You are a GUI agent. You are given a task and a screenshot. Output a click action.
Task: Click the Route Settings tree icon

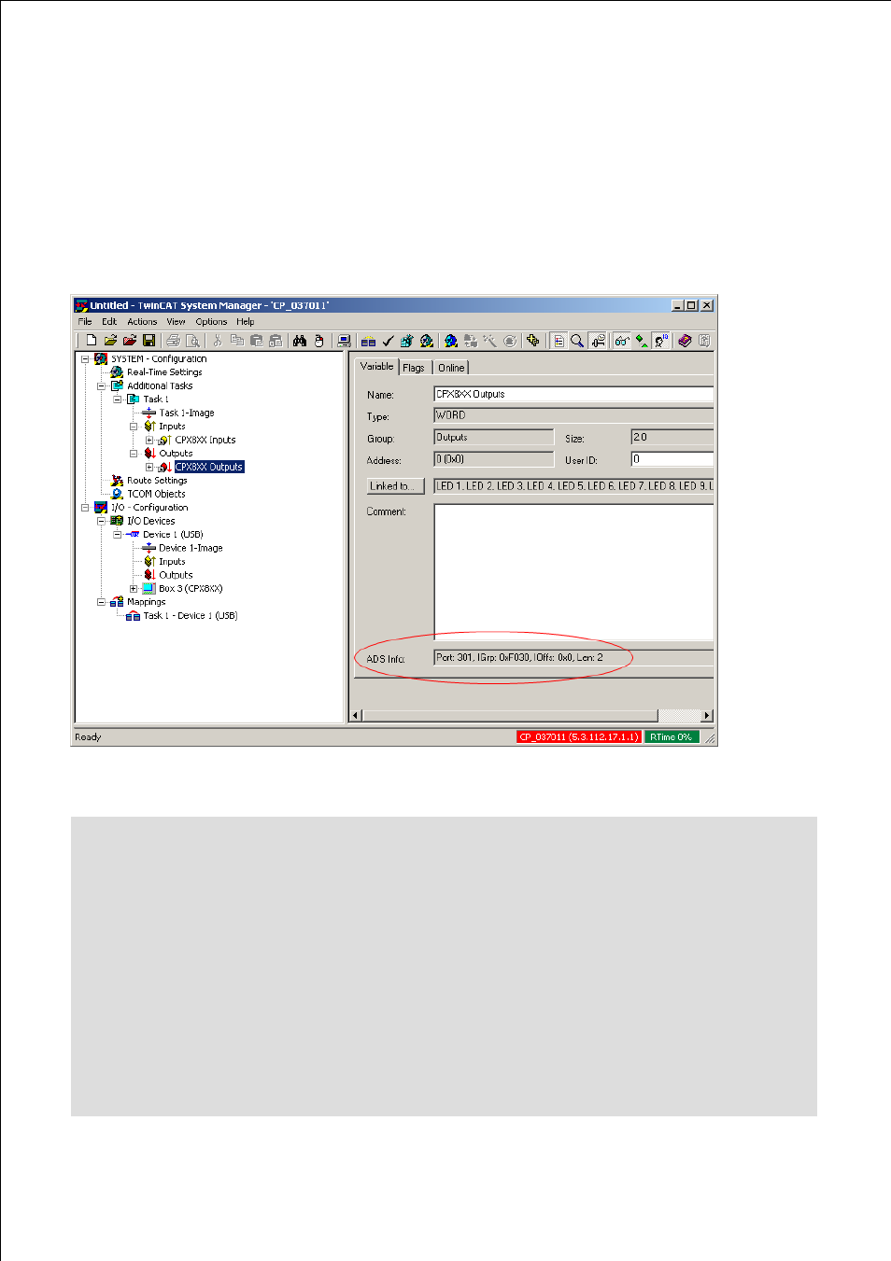point(117,481)
